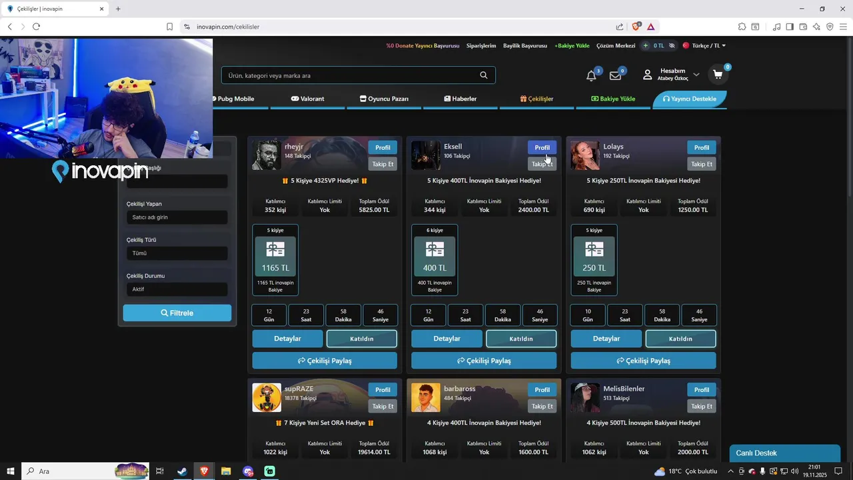Toggle the balance visibility eye icon
The width and height of the screenshot is (853, 480).
672,45
